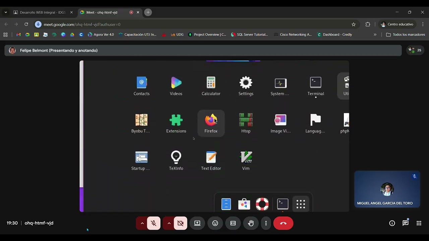Present screen using share button
This screenshot has width=429, height=241.
coord(197,223)
